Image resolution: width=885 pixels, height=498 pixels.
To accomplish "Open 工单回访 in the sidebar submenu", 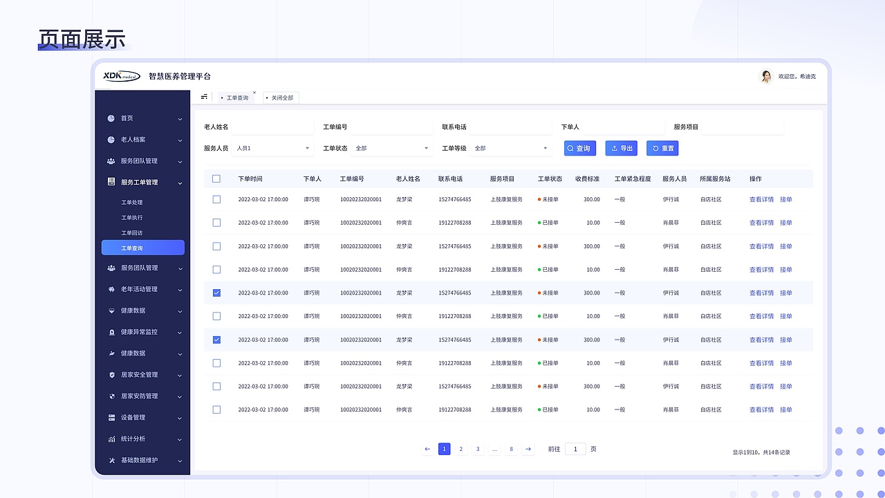I will click(x=132, y=233).
